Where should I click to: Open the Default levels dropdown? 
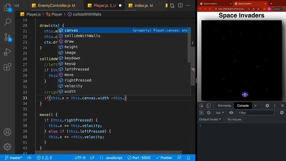210,119
